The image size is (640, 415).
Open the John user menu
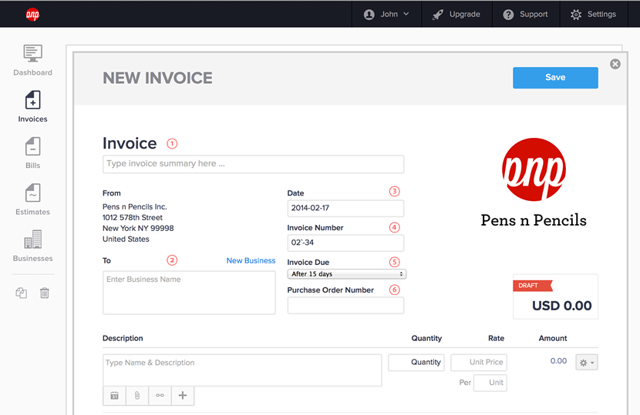tap(386, 15)
